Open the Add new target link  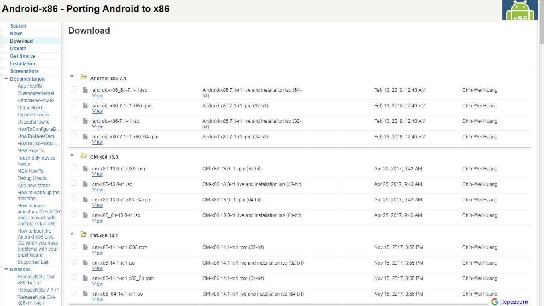[34, 186]
